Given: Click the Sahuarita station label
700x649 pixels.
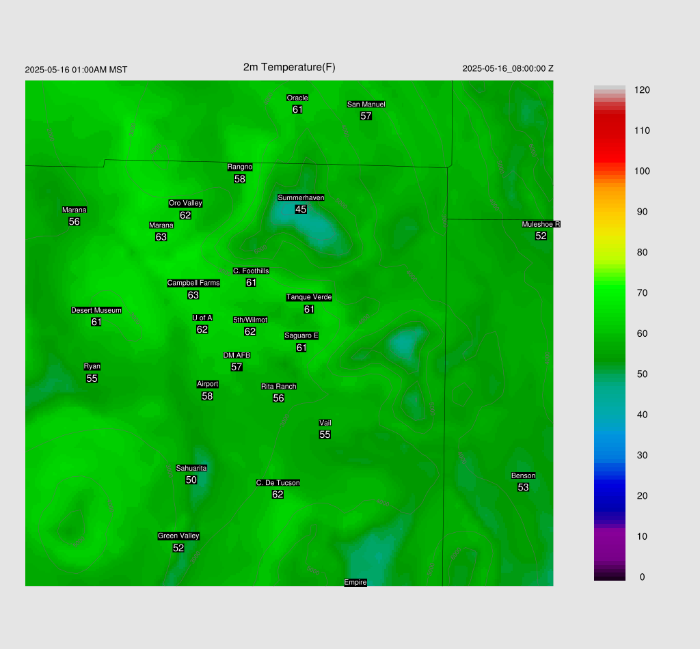Looking at the screenshot, I should tap(191, 469).
